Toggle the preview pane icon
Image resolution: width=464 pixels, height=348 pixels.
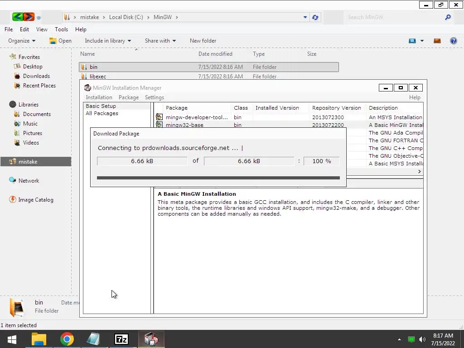click(x=437, y=41)
